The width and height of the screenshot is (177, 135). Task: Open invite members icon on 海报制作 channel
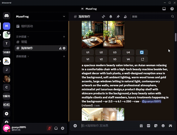(x=60, y=48)
